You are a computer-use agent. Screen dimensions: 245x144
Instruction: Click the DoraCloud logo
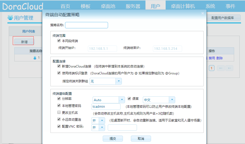[23, 6]
